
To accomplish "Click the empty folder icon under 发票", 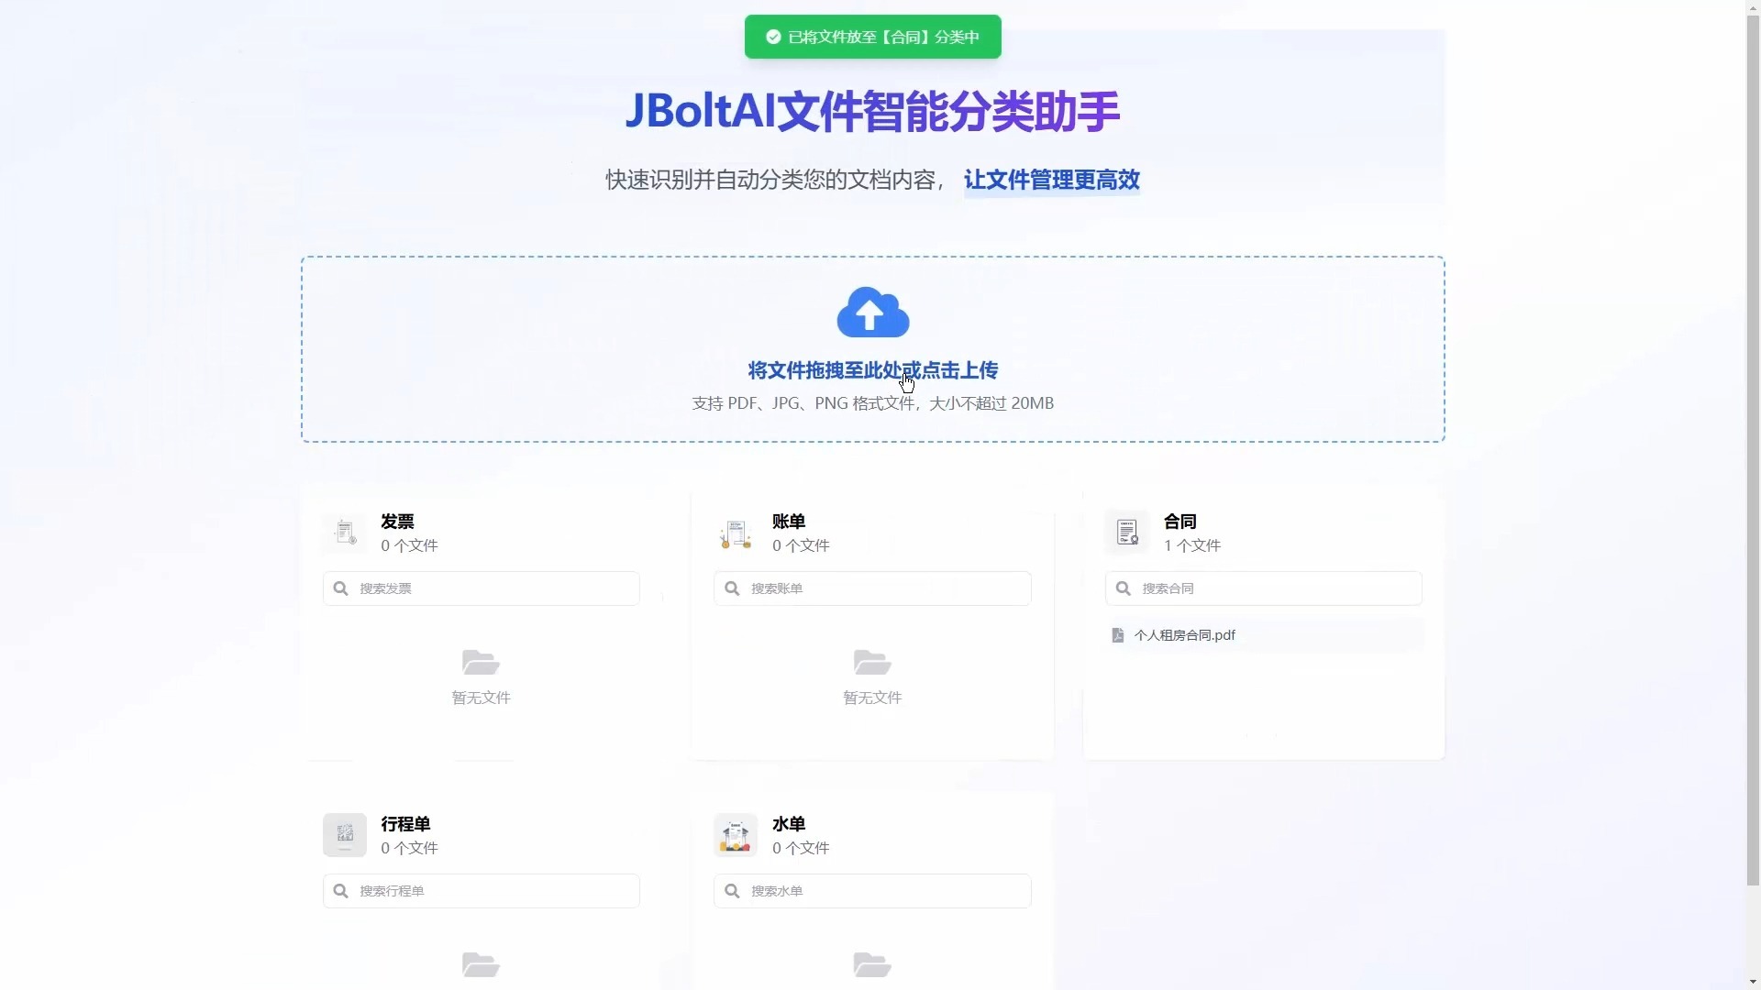I will coord(481,662).
